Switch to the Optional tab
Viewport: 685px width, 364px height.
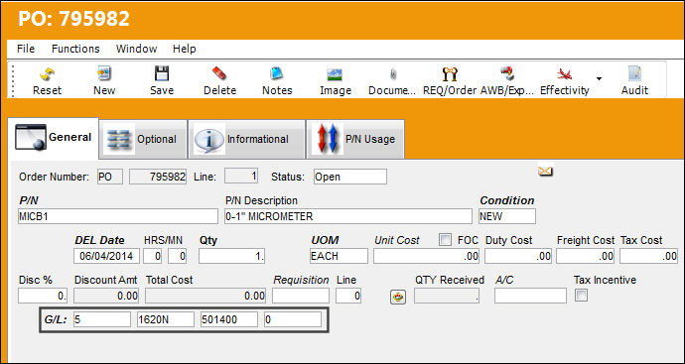(x=143, y=139)
